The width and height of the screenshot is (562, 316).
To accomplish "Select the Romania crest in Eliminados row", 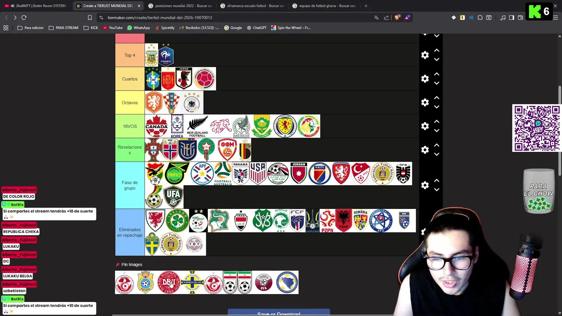I will tap(360, 221).
